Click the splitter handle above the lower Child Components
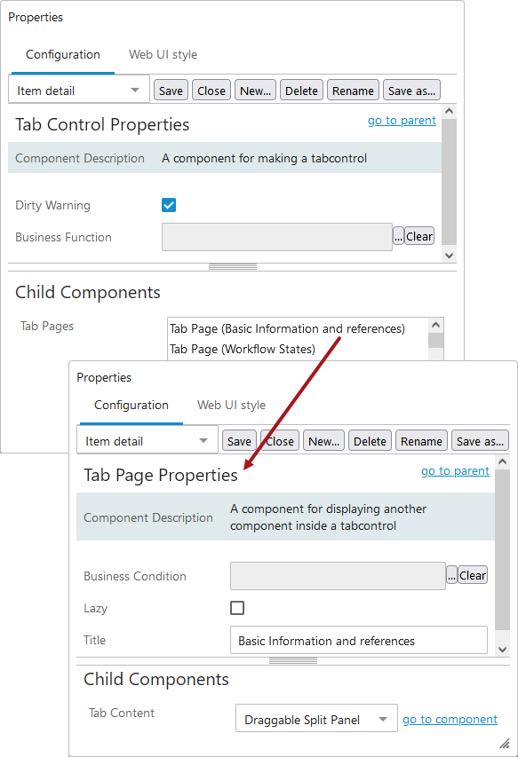Image resolution: width=518 pixels, height=757 pixels. (x=293, y=661)
